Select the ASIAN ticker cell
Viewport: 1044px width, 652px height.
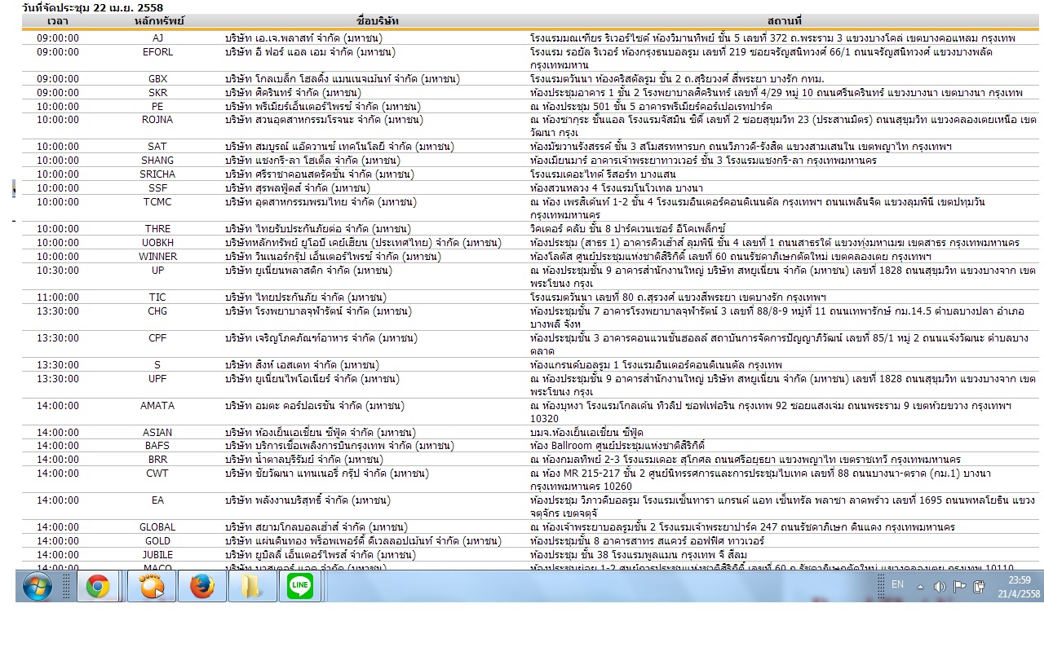[158, 433]
